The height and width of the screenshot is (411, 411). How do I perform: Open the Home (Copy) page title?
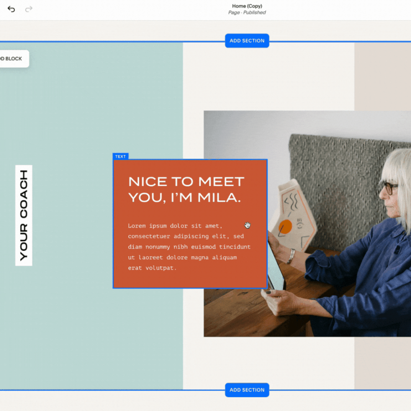click(x=247, y=6)
